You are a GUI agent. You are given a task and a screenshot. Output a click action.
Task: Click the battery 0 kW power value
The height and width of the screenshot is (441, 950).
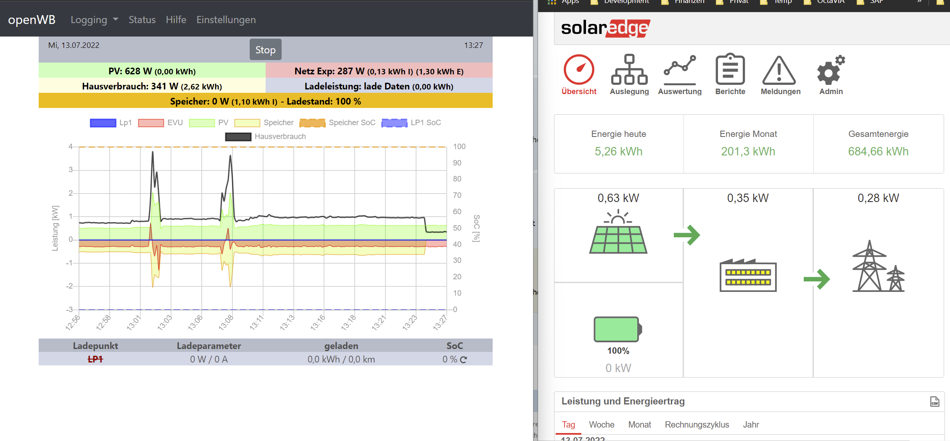618,368
